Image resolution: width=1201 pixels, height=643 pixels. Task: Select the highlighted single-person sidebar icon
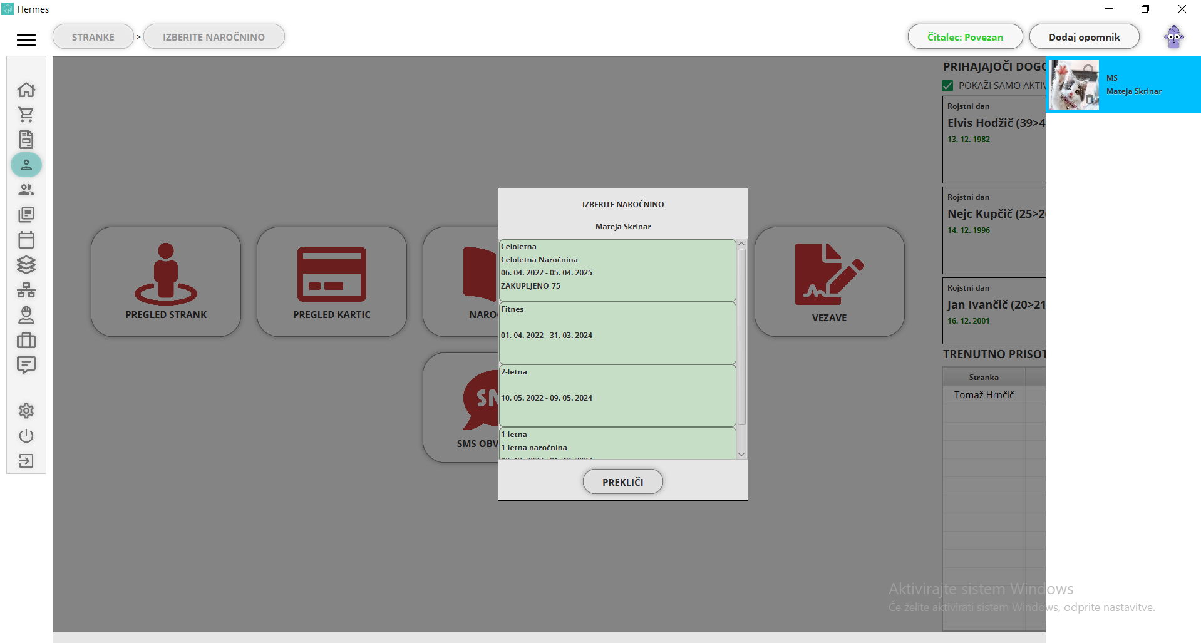[x=26, y=165]
